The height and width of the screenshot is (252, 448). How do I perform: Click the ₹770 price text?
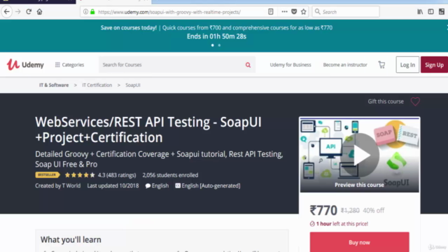pos(323,211)
